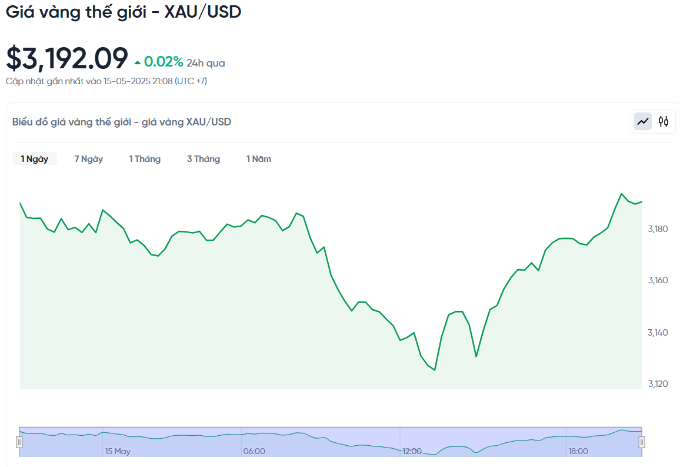The height and width of the screenshot is (467, 680).
Task: Select the 7 Ngày time range tab
Action: coord(88,159)
